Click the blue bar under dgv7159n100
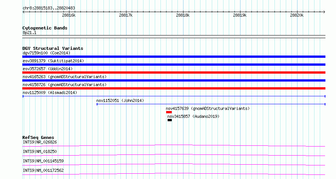 point(174,57)
